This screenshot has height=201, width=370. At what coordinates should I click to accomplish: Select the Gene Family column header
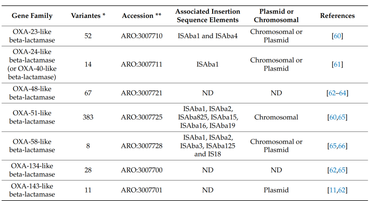[x=32, y=16]
